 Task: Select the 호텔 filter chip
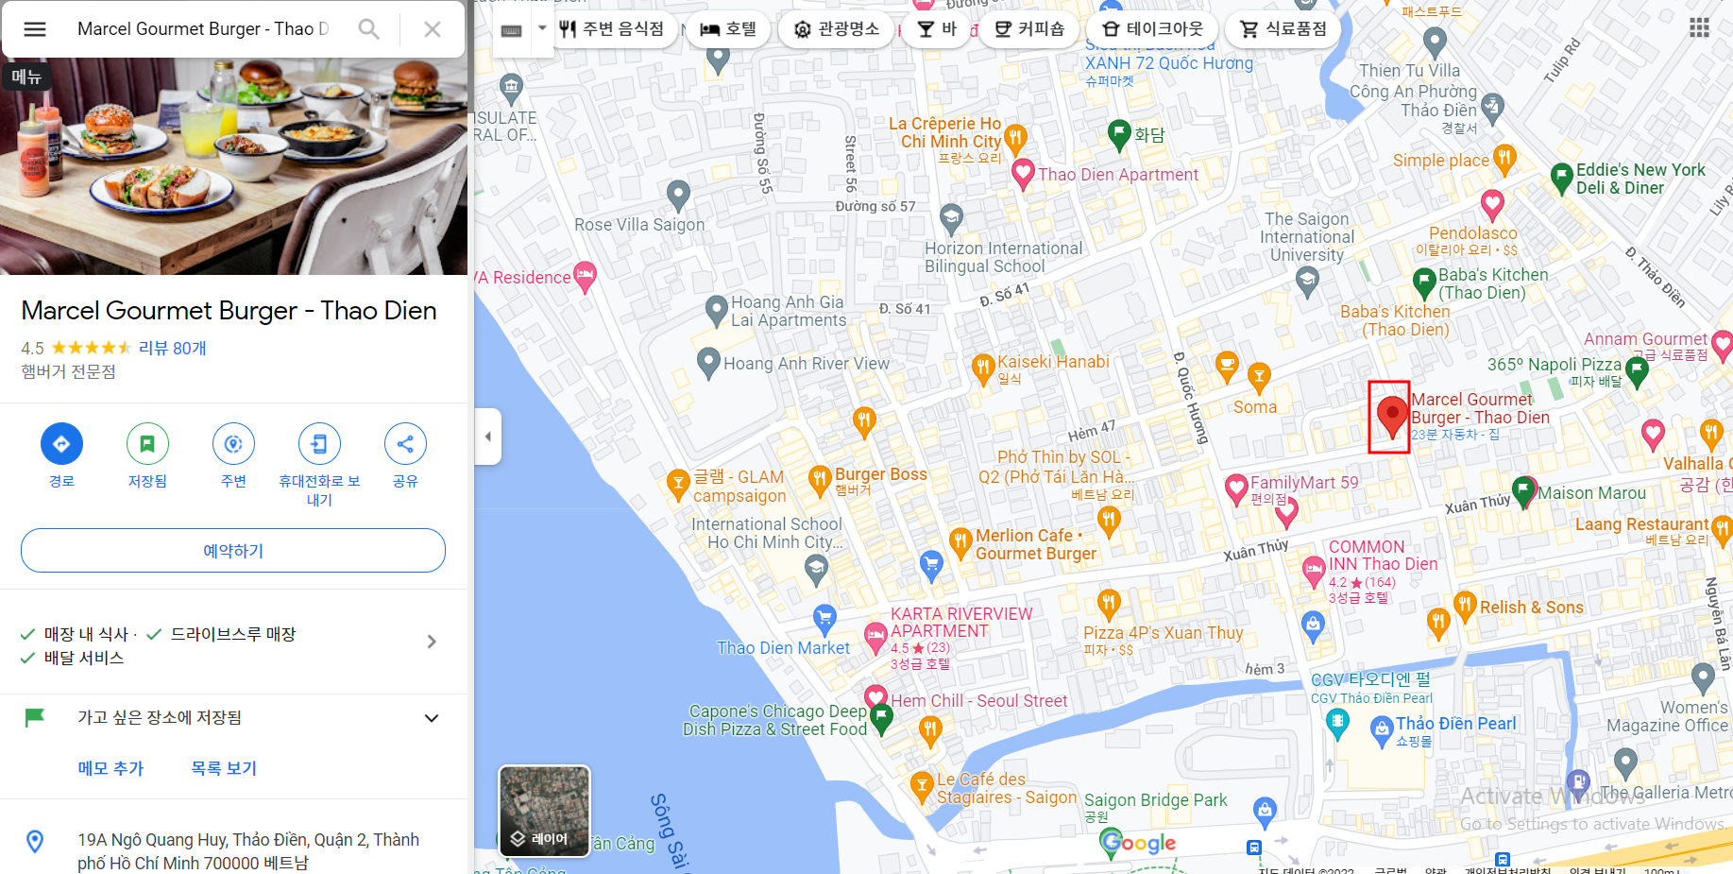coord(728,29)
